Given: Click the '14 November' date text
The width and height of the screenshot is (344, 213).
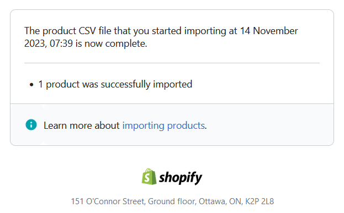Looking at the screenshot, I should [269, 31].
